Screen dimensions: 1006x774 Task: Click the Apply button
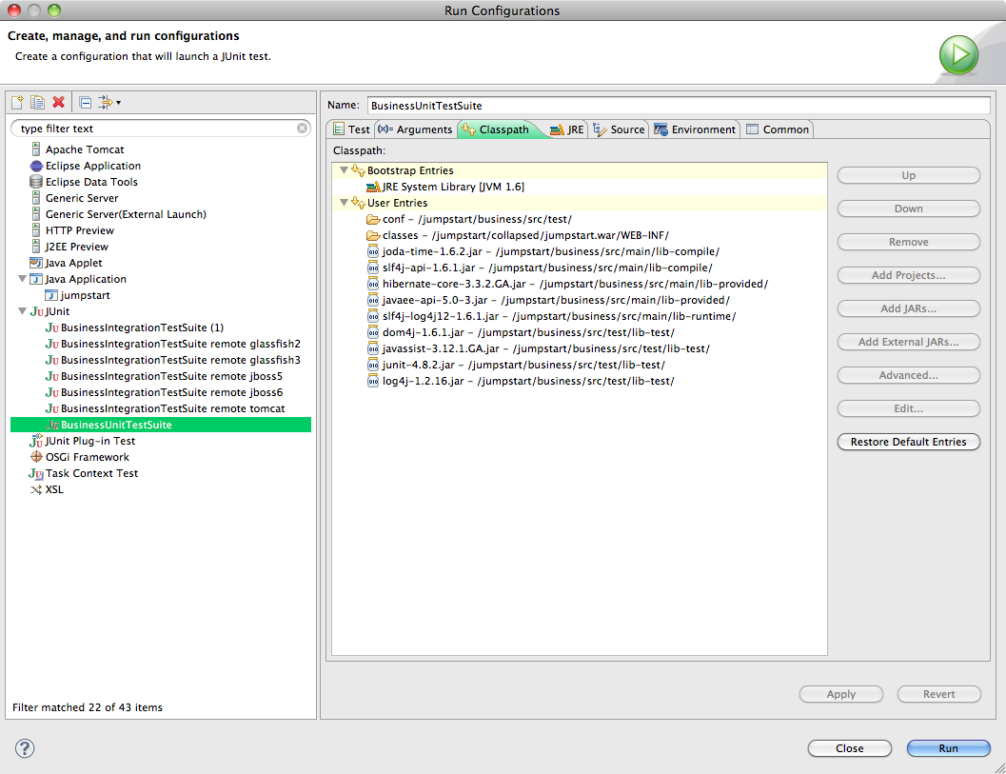841,694
